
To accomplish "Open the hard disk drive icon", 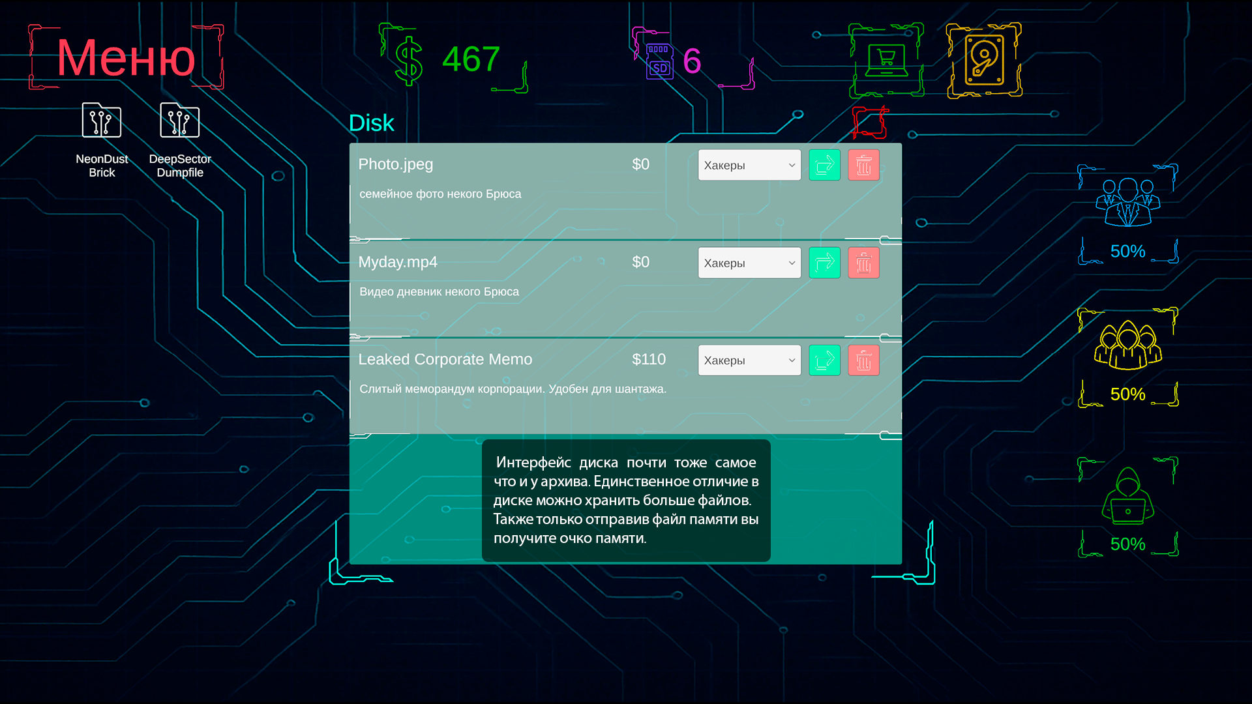I will [x=984, y=61].
